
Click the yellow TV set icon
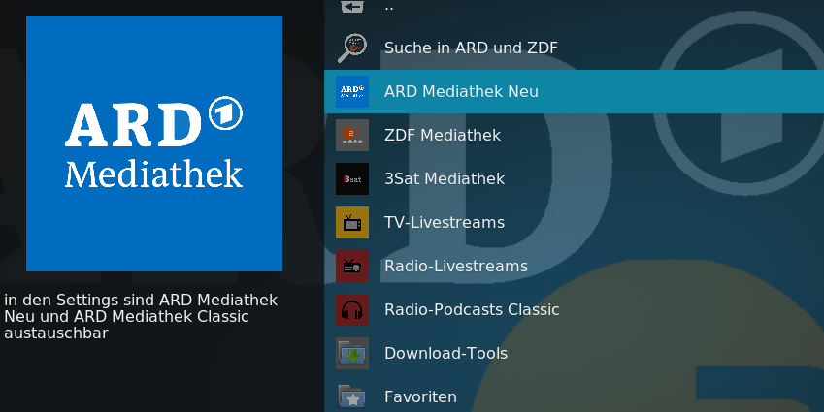click(x=352, y=222)
